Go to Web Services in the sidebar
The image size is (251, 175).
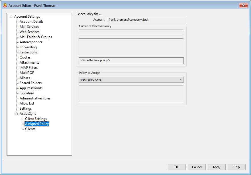tap(29, 32)
